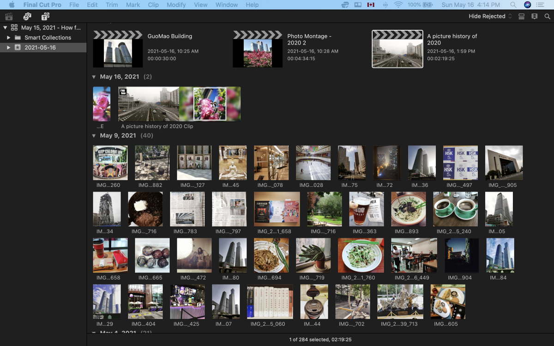Open the Clip menu
Viewport: 554px width, 346px height.
pyautogui.click(x=153, y=5)
